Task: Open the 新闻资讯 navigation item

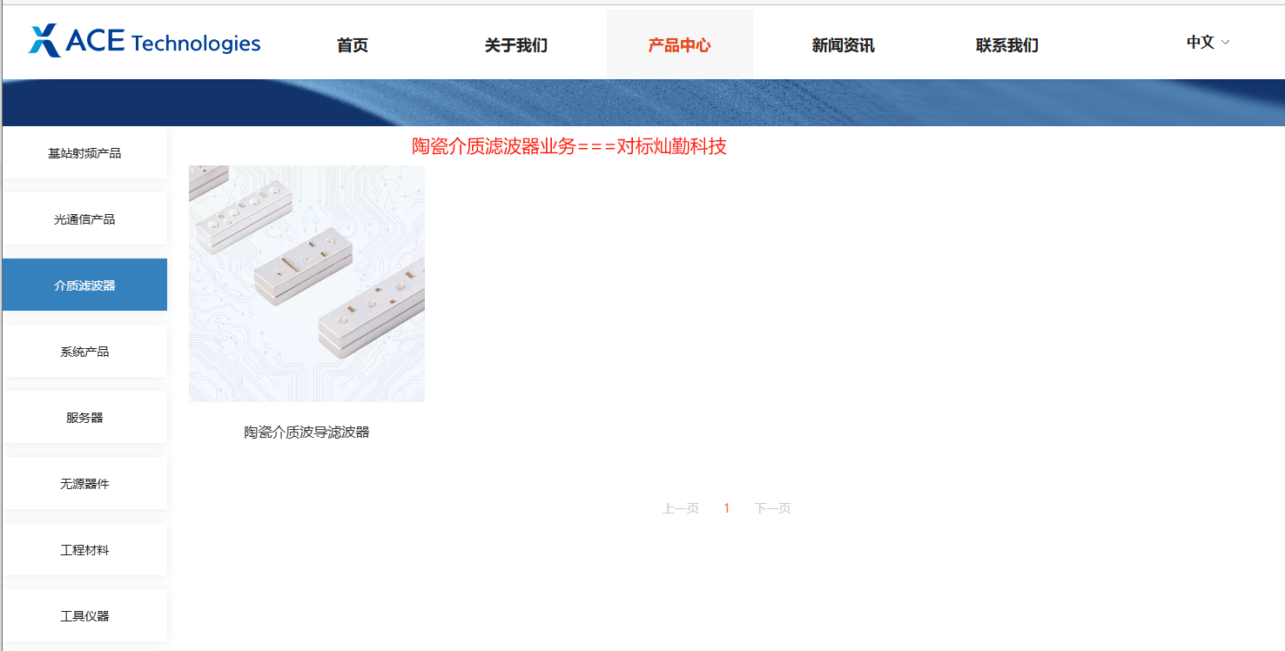Action: coord(844,45)
